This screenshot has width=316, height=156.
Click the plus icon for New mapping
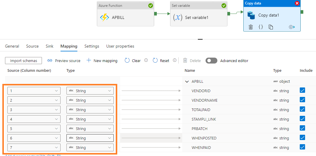click(89, 60)
